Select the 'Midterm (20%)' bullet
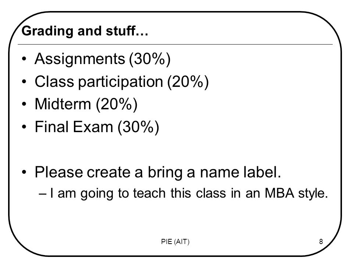353x265 pixels. (x=86, y=104)
